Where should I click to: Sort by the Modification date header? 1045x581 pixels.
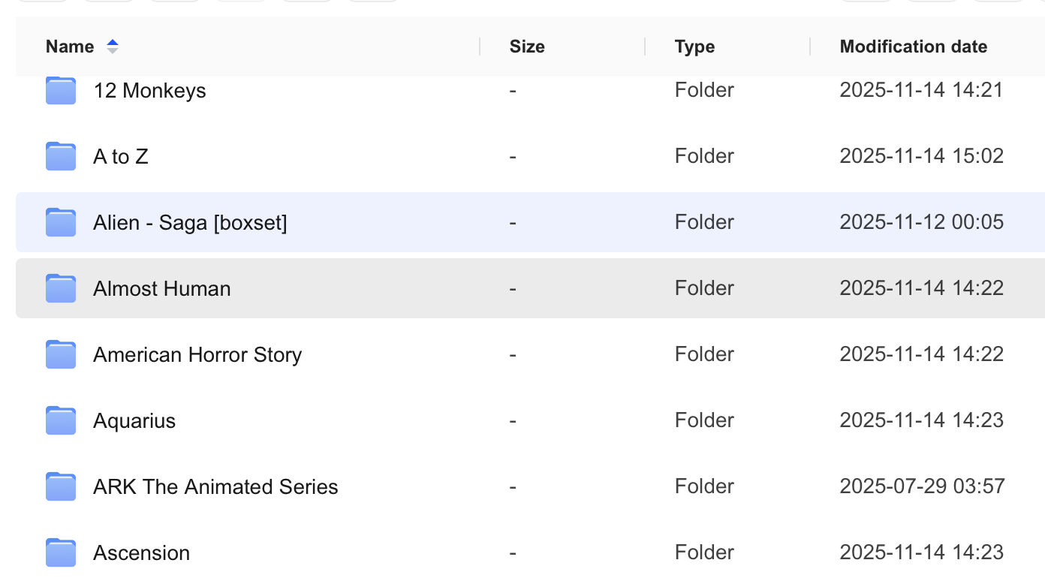[913, 47]
